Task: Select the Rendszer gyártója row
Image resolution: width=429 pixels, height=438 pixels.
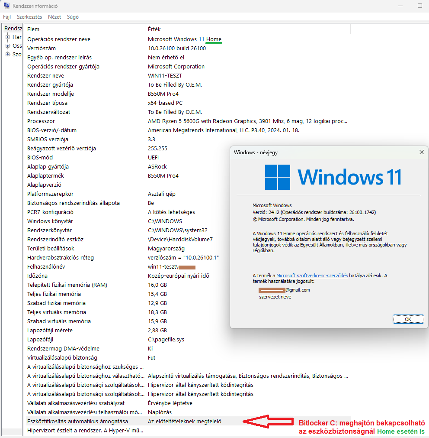Action: 189,84
